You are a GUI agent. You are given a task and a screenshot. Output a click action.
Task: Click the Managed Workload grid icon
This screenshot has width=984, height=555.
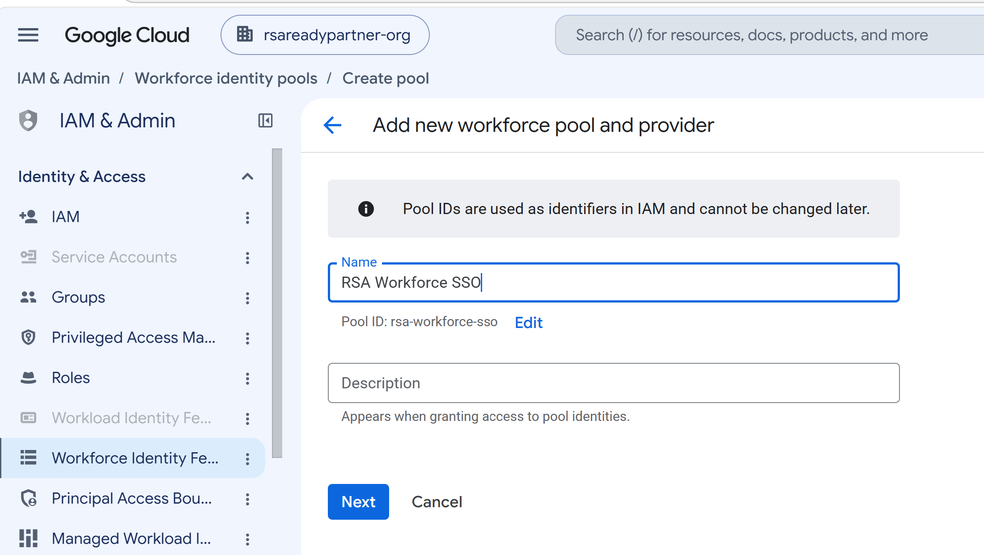(28, 538)
